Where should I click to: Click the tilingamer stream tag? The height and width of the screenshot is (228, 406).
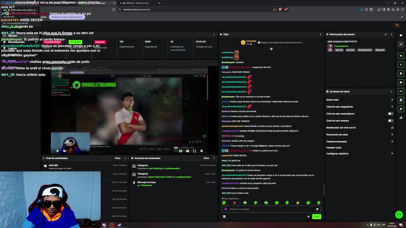click(380, 50)
